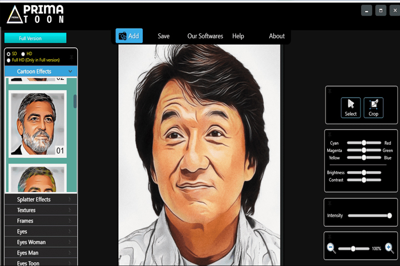Click the Full Version button
The width and height of the screenshot is (400, 266).
click(x=36, y=38)
